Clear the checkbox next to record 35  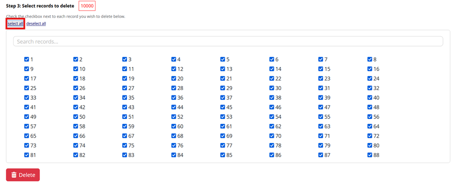125,98
